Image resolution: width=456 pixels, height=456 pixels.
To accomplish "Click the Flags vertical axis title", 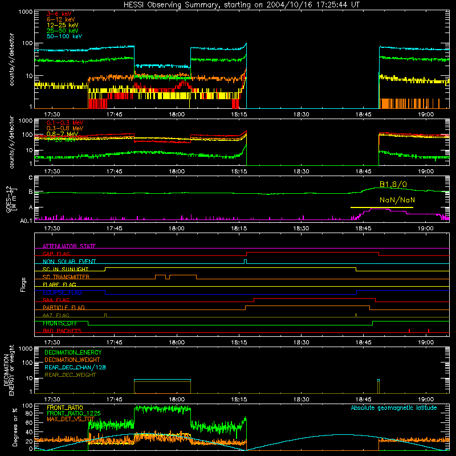I will pyautogui.click(x=23, y=284).
